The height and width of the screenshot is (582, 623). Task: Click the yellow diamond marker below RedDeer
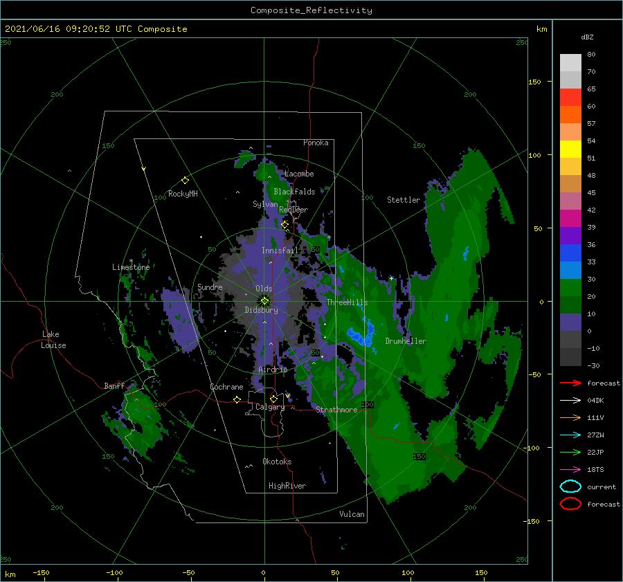285,225
